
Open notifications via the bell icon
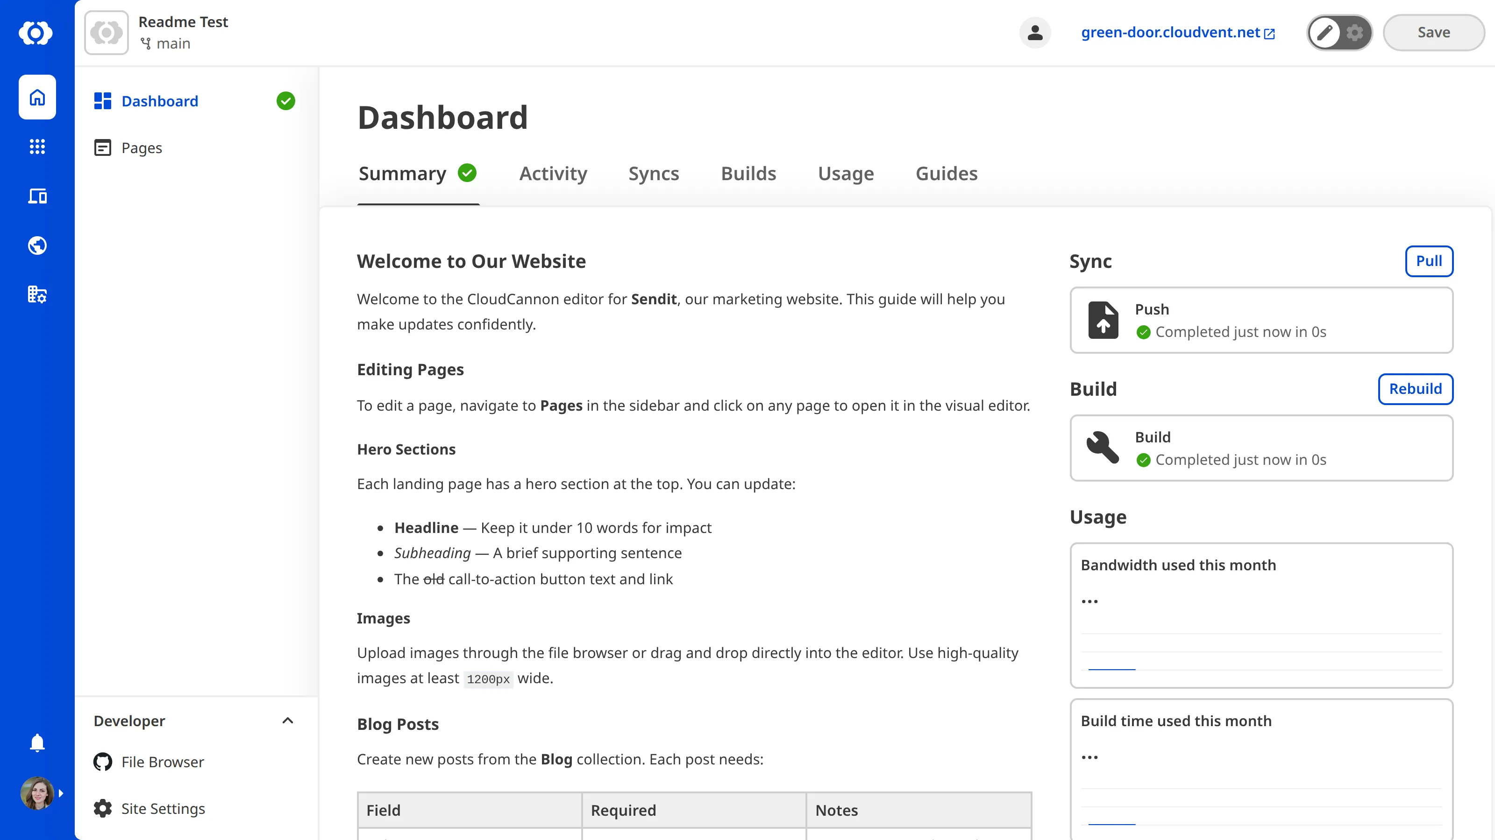point(37,742)
